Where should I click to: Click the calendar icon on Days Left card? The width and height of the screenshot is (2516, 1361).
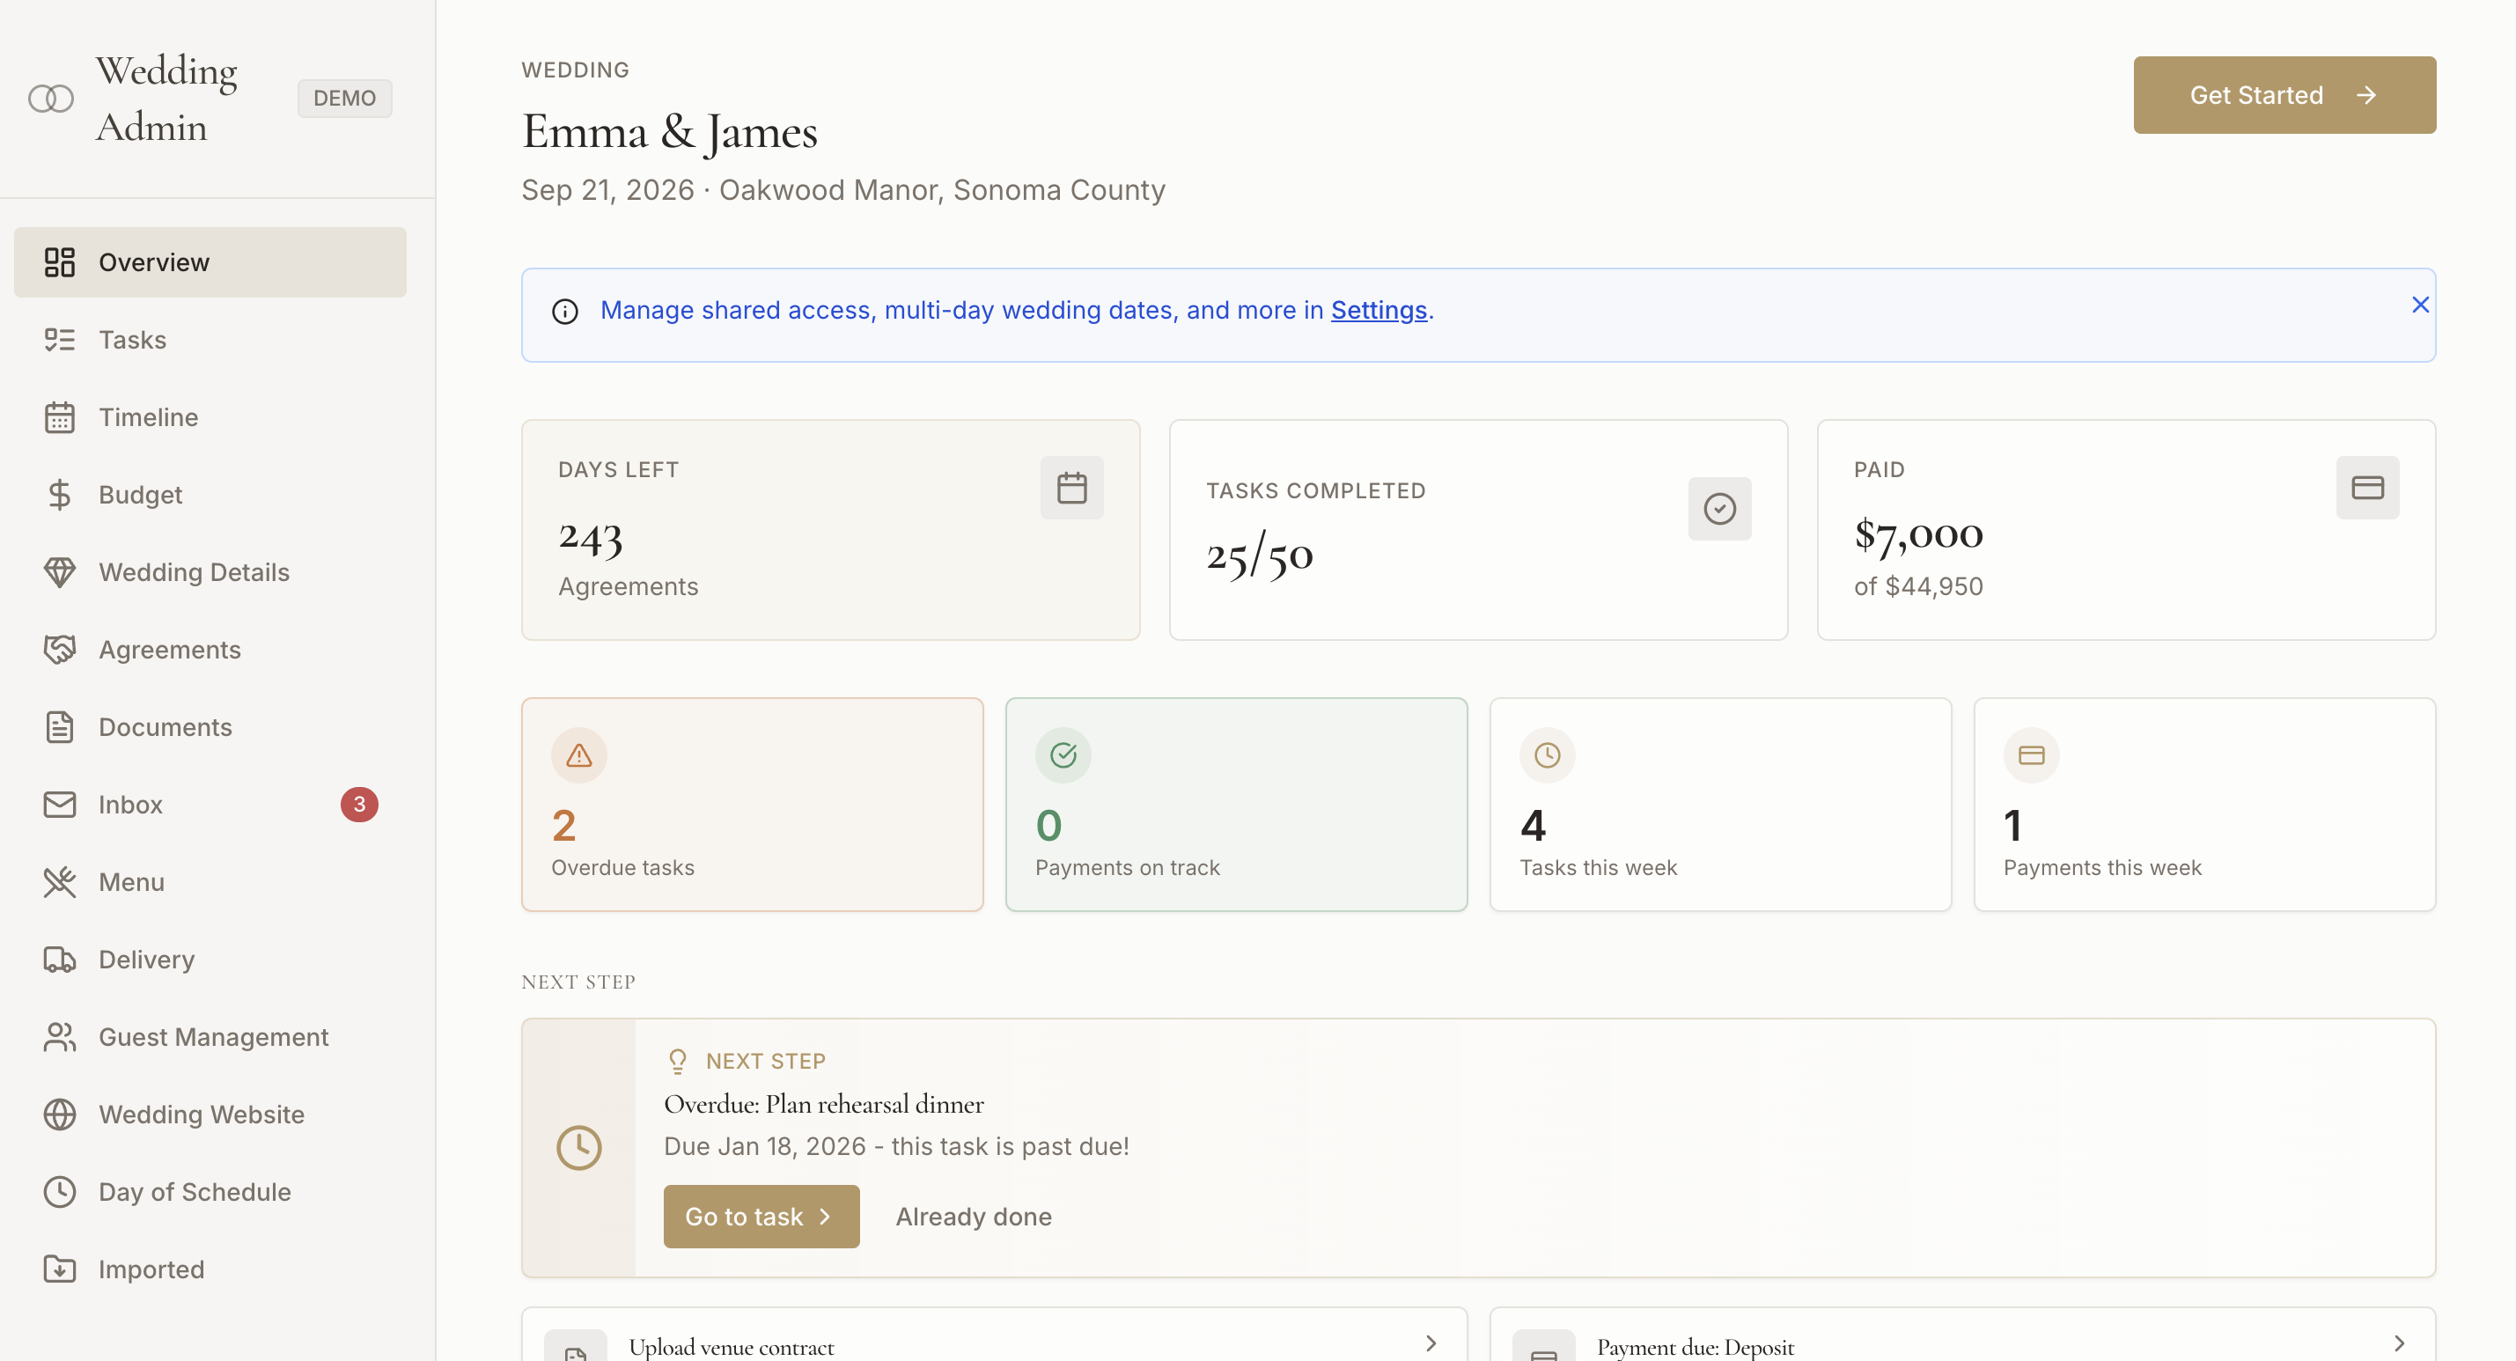(1071, 487)
